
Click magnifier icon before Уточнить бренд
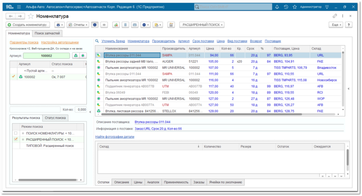pyautogui.click(x=97, y=41)
